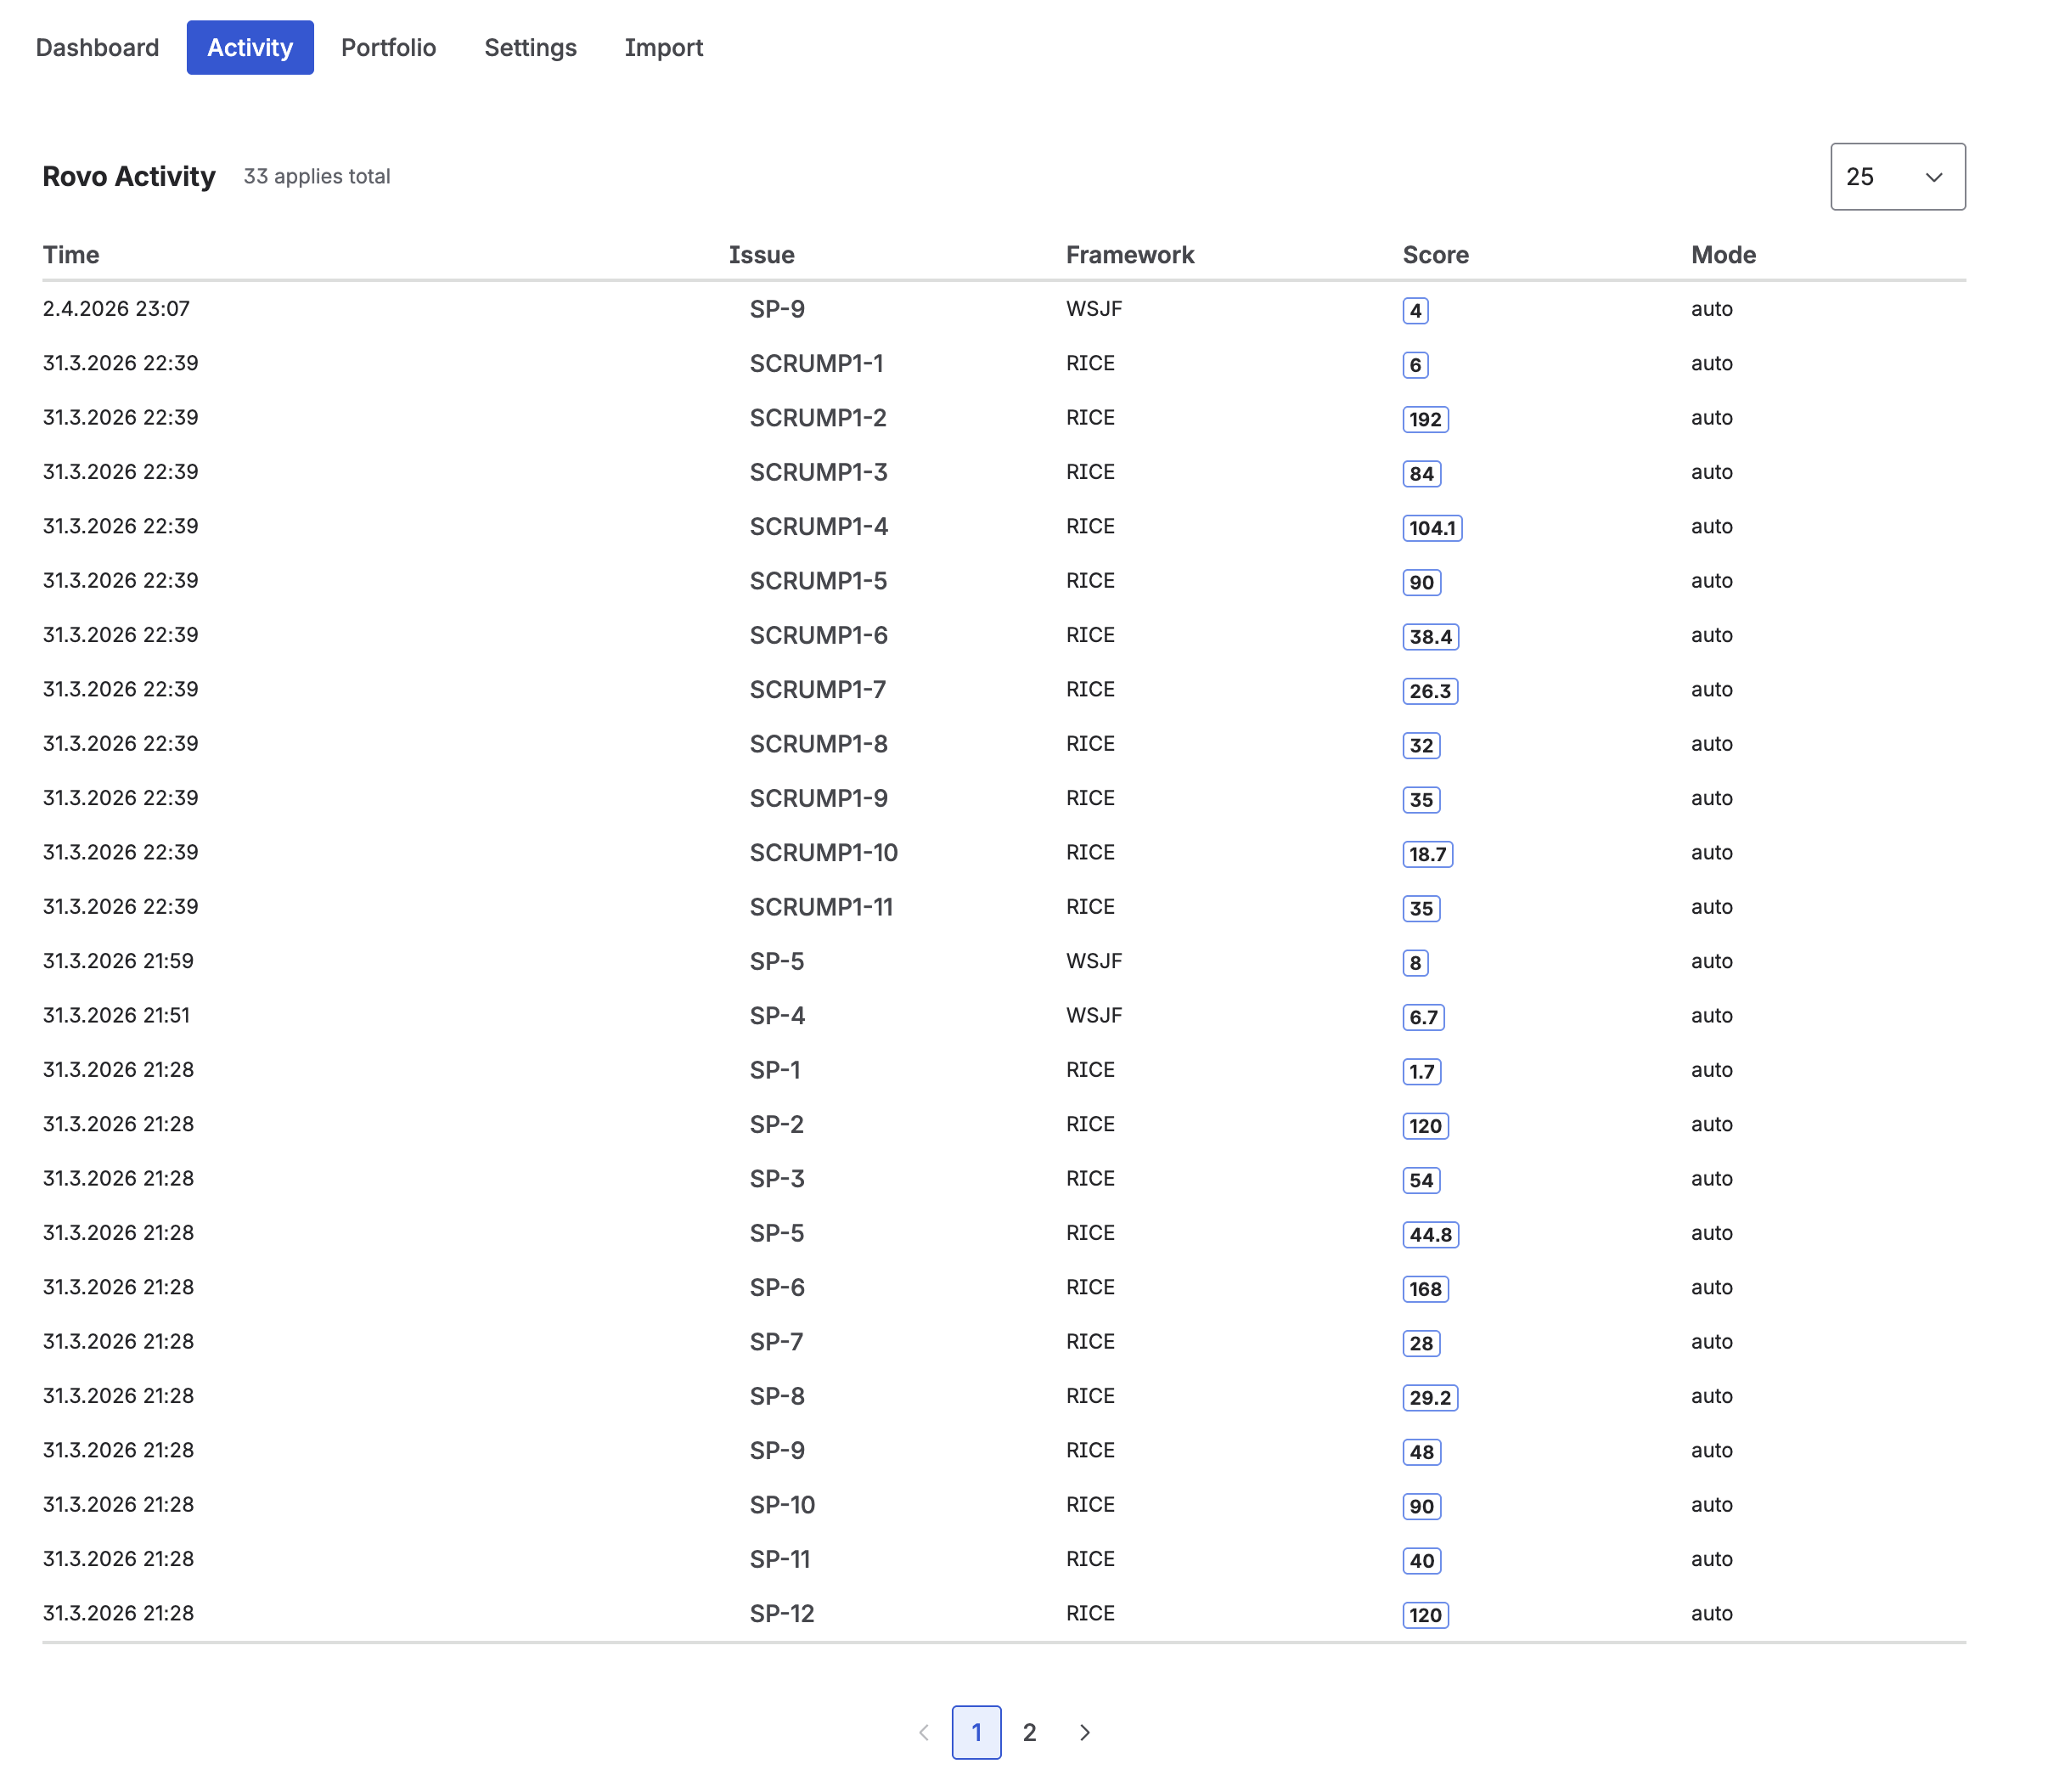Open the page size dropdown showing 25
The width and height of the screenshot is (2048, 1792).
[x=1896, y=176]
